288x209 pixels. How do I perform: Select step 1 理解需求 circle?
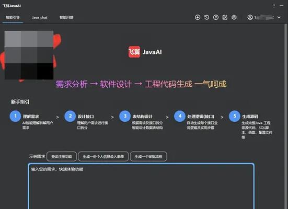(15, 116)
